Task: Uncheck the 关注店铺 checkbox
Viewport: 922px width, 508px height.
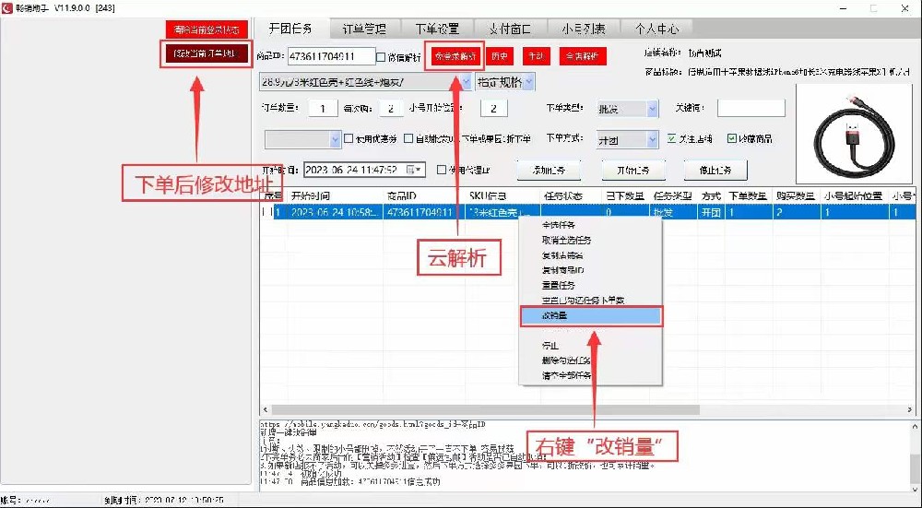Action: (672, 139)
